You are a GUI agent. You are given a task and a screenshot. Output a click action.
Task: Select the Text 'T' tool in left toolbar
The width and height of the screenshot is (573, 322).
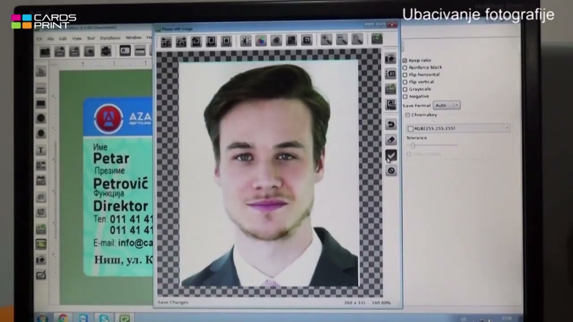pyautogui.click(x=41, y=150)
